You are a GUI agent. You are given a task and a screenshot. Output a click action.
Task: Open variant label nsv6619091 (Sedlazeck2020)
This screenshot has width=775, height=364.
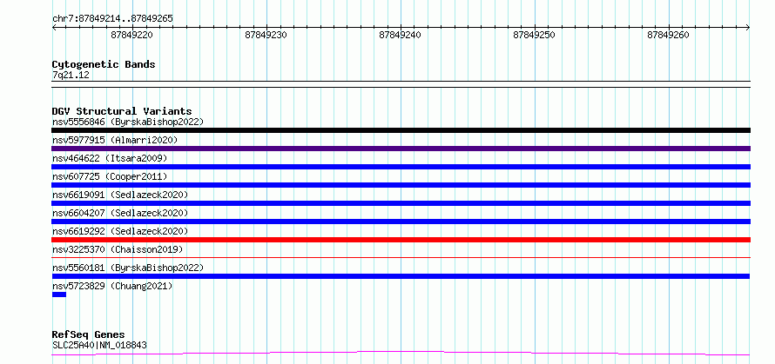pyautogui.click(x=120, y=195)
